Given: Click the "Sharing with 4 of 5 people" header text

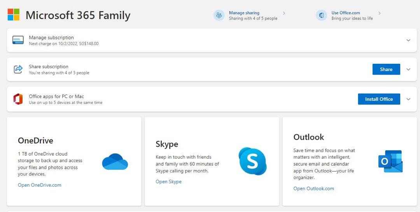Looking at the screenshot, I should point(253,19).
